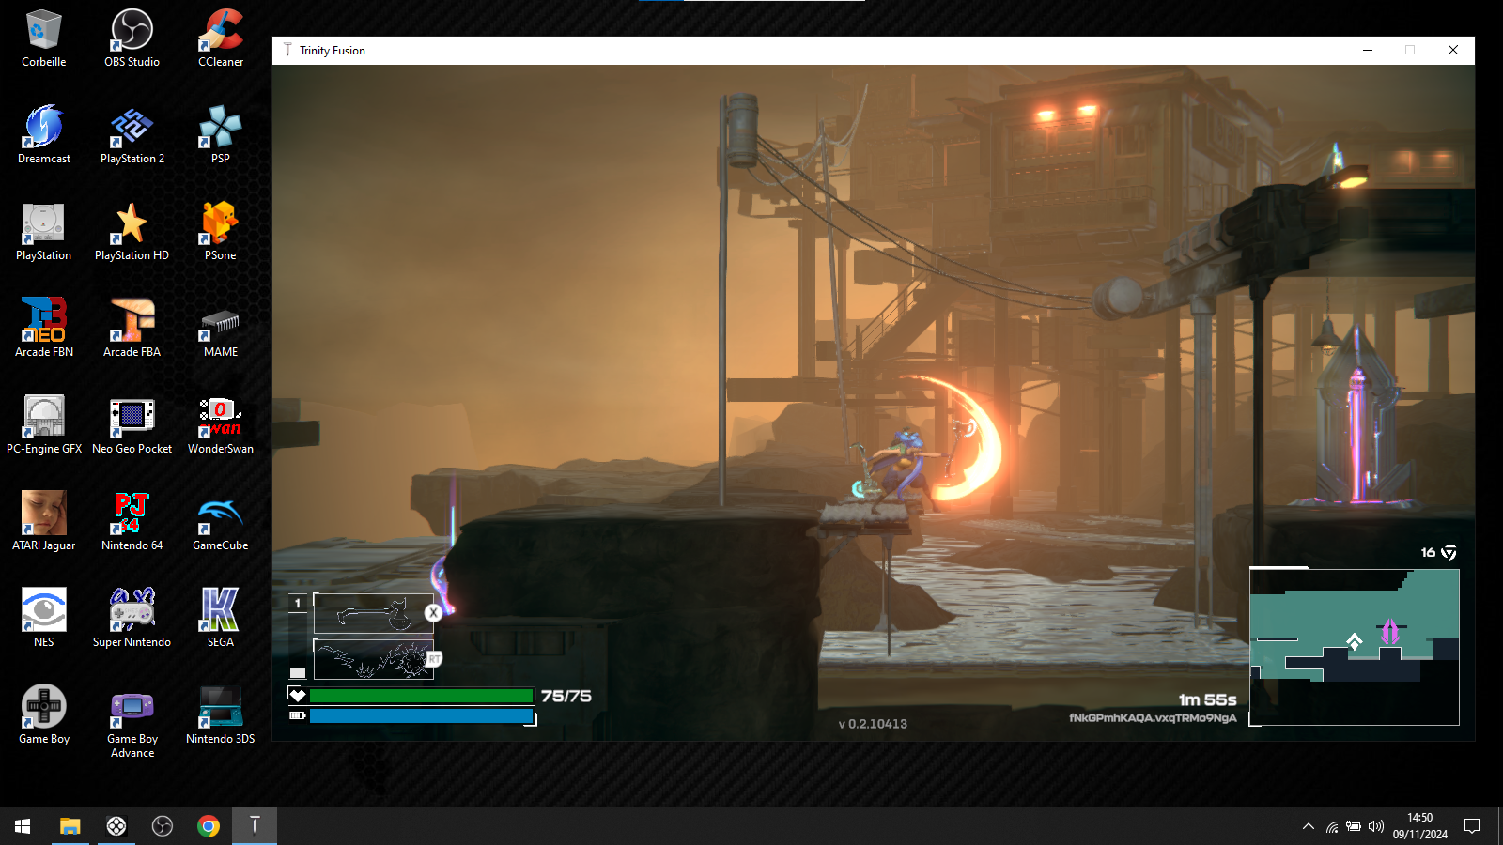Click the in-game minimap panel
Screen dimensions: 1503x845
(1354, 647)
